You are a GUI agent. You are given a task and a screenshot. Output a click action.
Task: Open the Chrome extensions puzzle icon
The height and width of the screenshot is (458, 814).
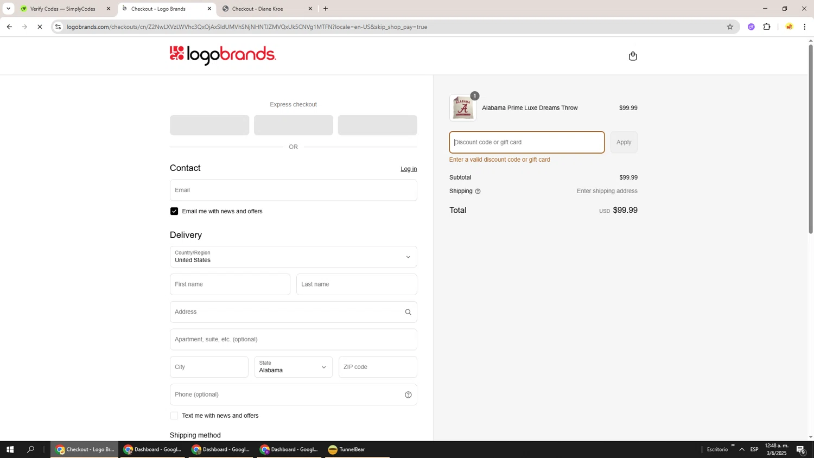[767, 27]
